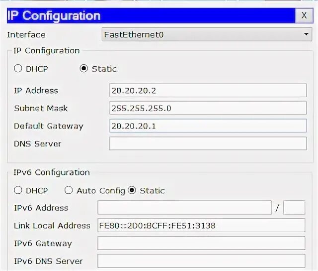Open the Interface FastEthernet0 dropdown
This screenshot has height=271, width=318.
tap(207, 34)
